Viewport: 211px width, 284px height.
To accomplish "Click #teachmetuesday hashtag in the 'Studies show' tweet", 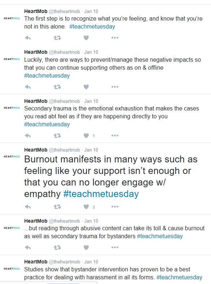I will [x=179, y=277].
